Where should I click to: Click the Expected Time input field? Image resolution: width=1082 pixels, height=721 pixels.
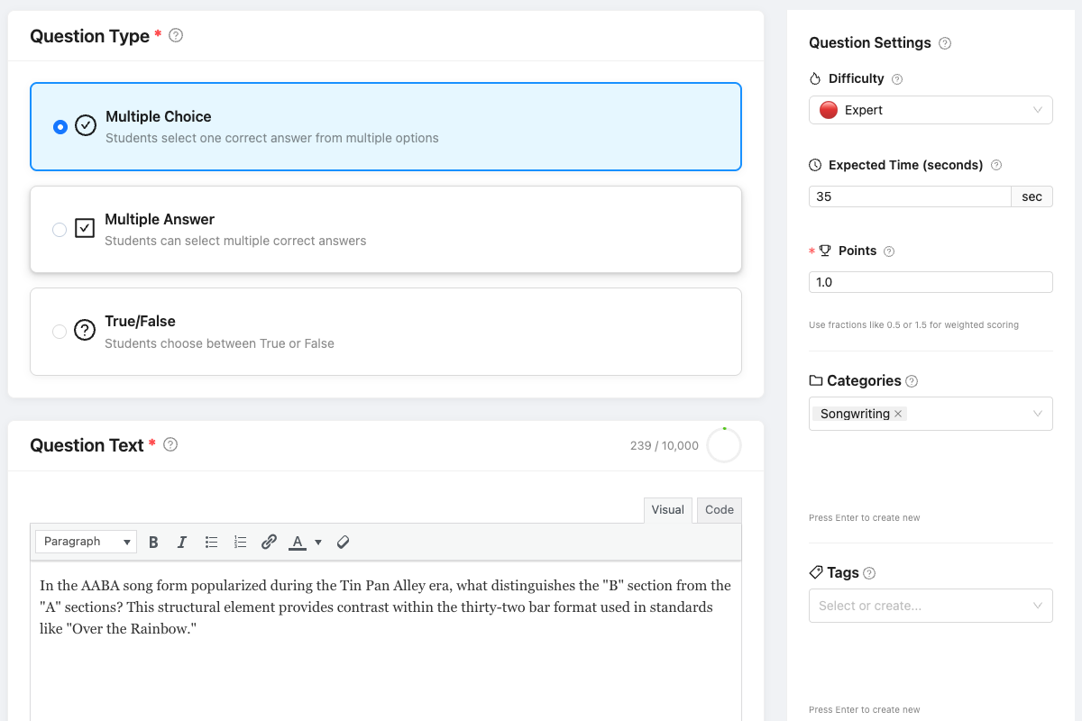point(910,196)
